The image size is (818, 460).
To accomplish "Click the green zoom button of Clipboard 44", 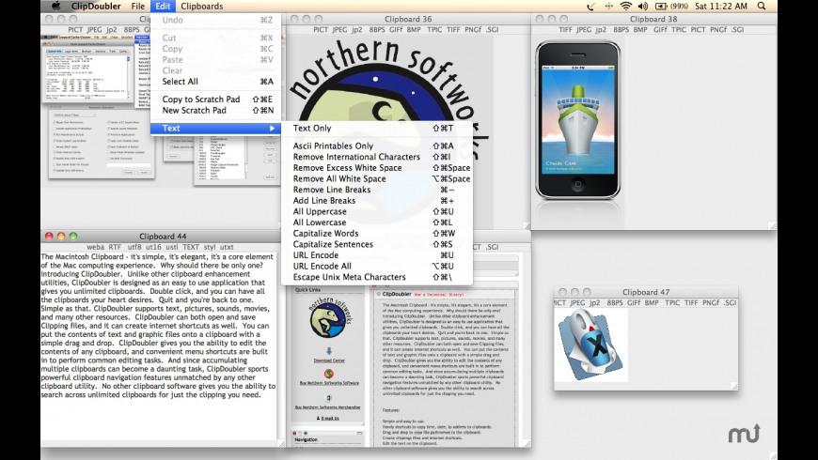I will coord(73,236).
